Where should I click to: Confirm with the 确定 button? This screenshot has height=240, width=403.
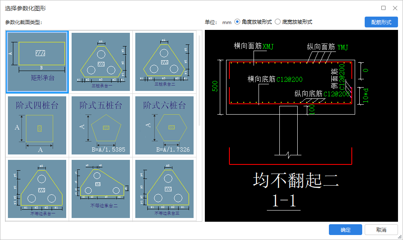346,230
